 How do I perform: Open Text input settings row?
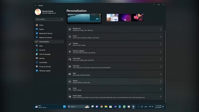115,67
